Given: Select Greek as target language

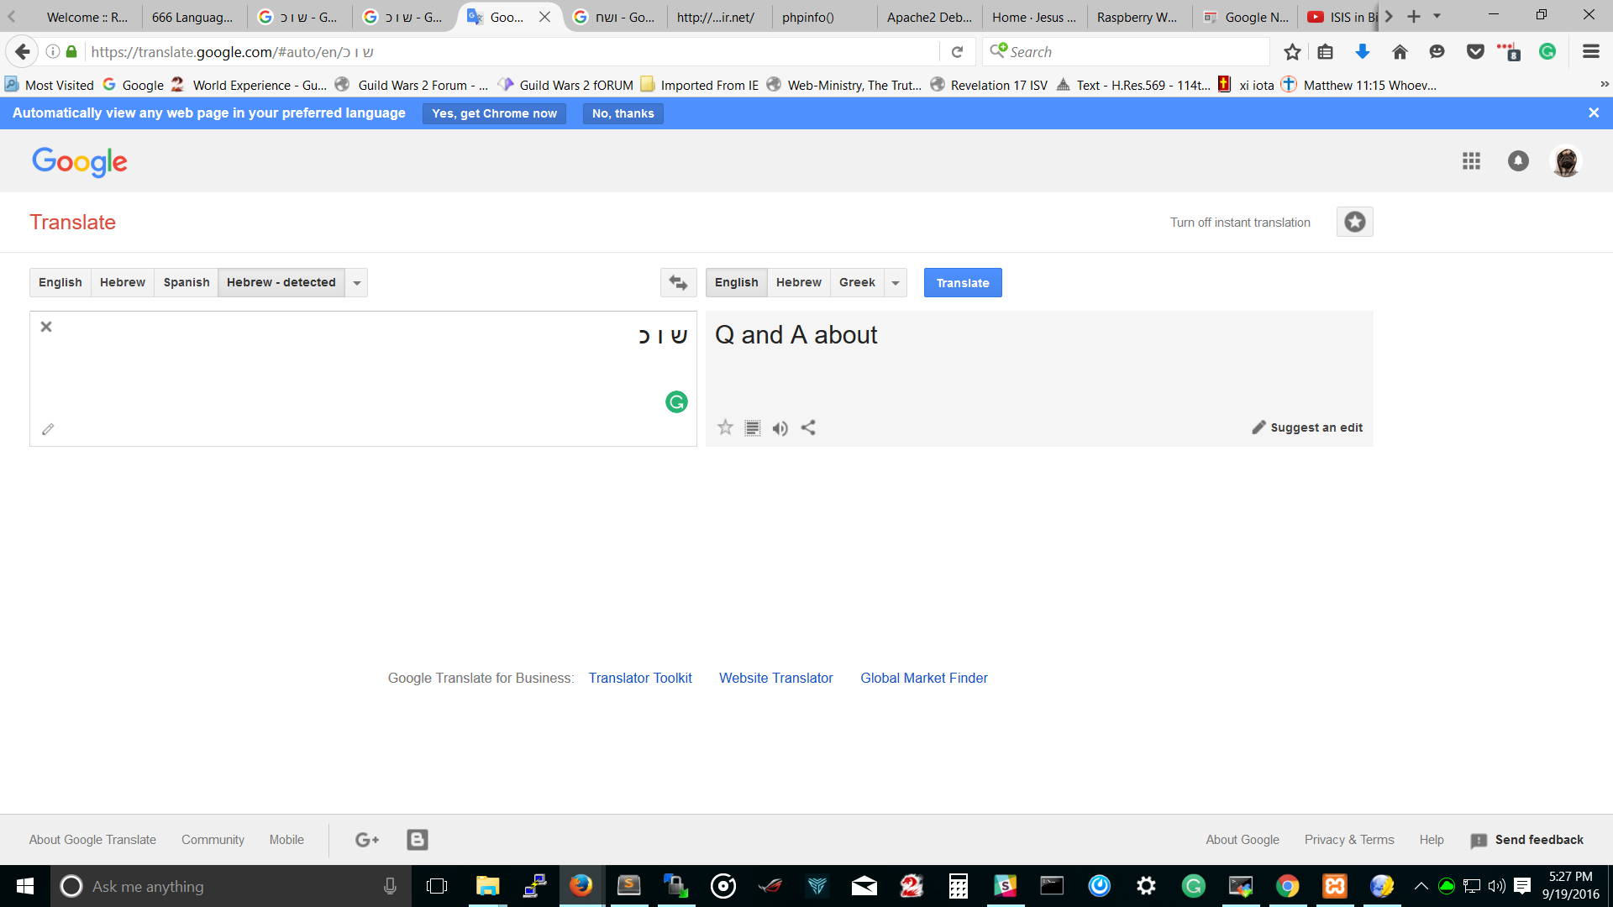Looking at the screenshot, I should (x=856, y=282).
